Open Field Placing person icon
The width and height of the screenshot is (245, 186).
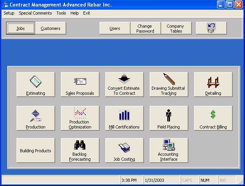coord(168,115)
